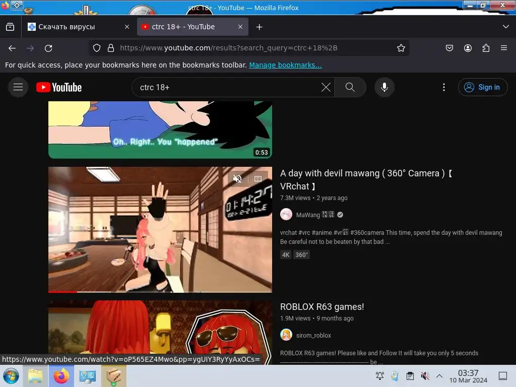The height and width of the screenshot is (387, 516).
Task: Expand the list all tabs chevron
Action: 506,27
